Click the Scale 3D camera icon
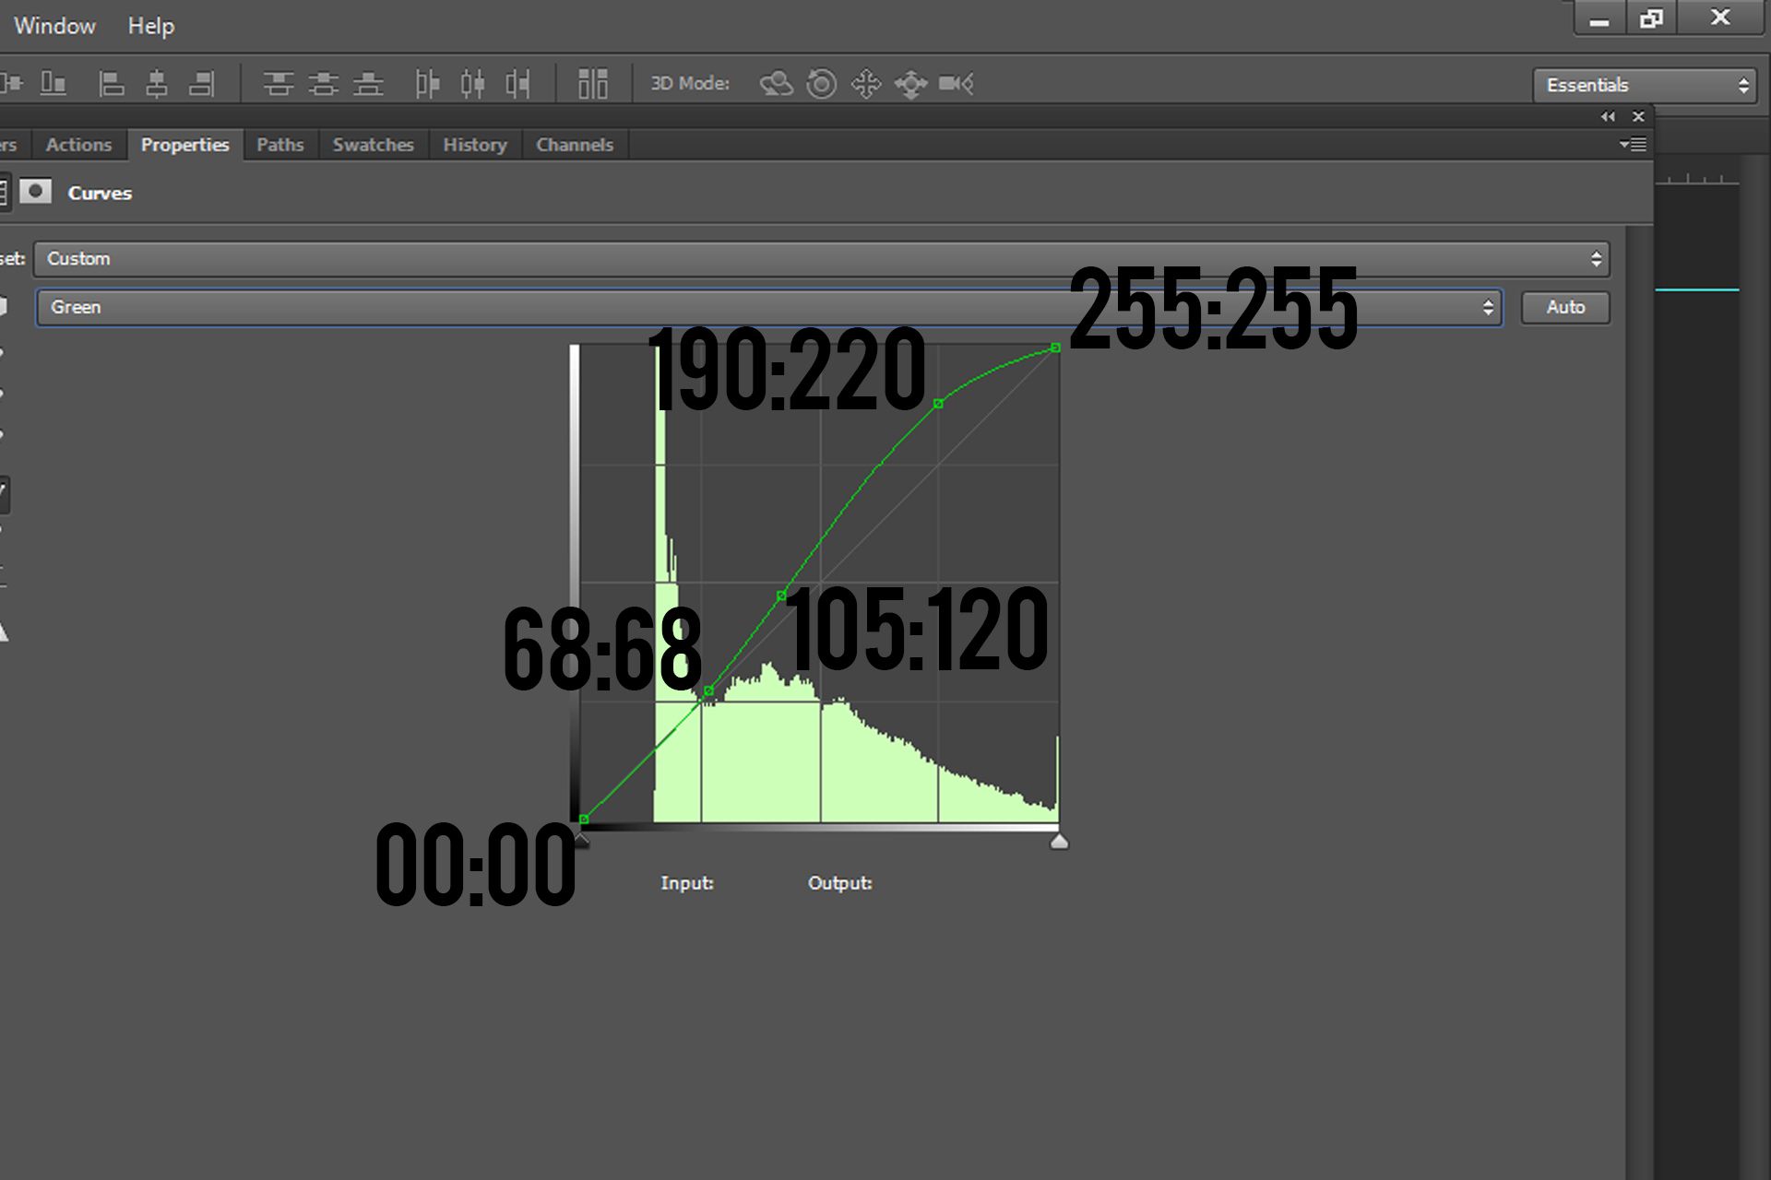The width and height of the screenshot is (1771, 1180). click(x=956, y=84)
